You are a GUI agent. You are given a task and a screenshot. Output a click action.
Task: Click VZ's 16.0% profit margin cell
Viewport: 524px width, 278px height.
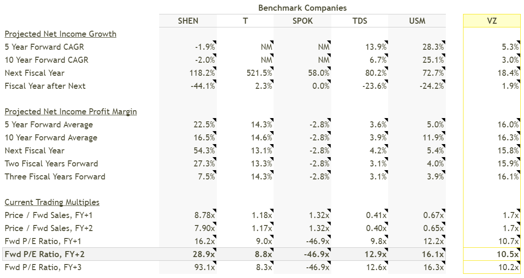508,125
